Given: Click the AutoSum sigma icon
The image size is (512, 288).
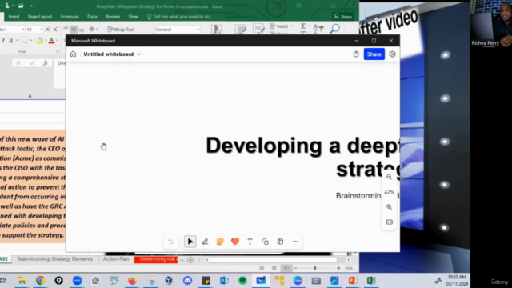Looking at the screenshot, I should tap(303, 26).
